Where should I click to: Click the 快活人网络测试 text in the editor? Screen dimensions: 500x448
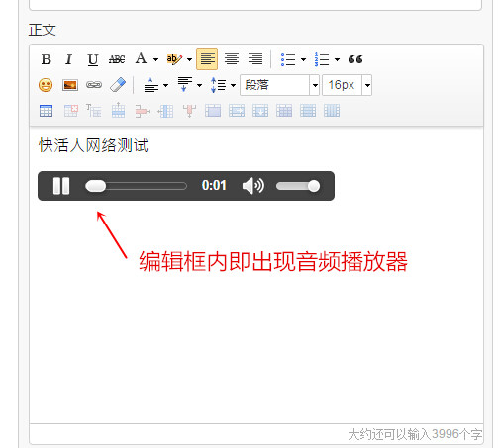[x=93, y=145]
